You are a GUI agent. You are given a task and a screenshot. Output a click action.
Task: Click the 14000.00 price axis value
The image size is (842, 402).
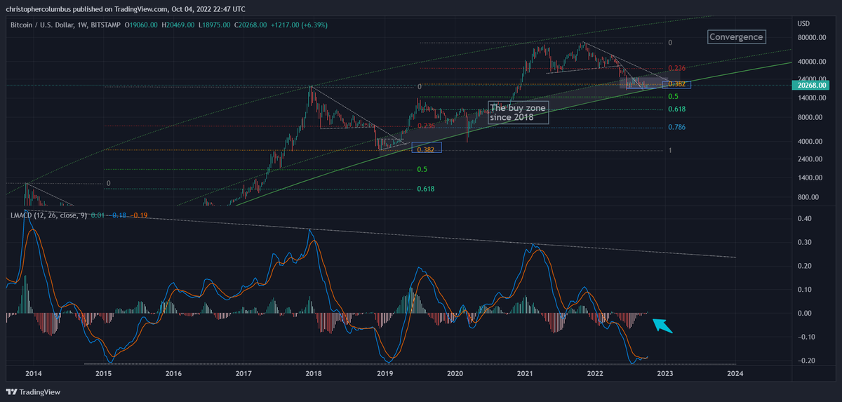coord(813,98)
